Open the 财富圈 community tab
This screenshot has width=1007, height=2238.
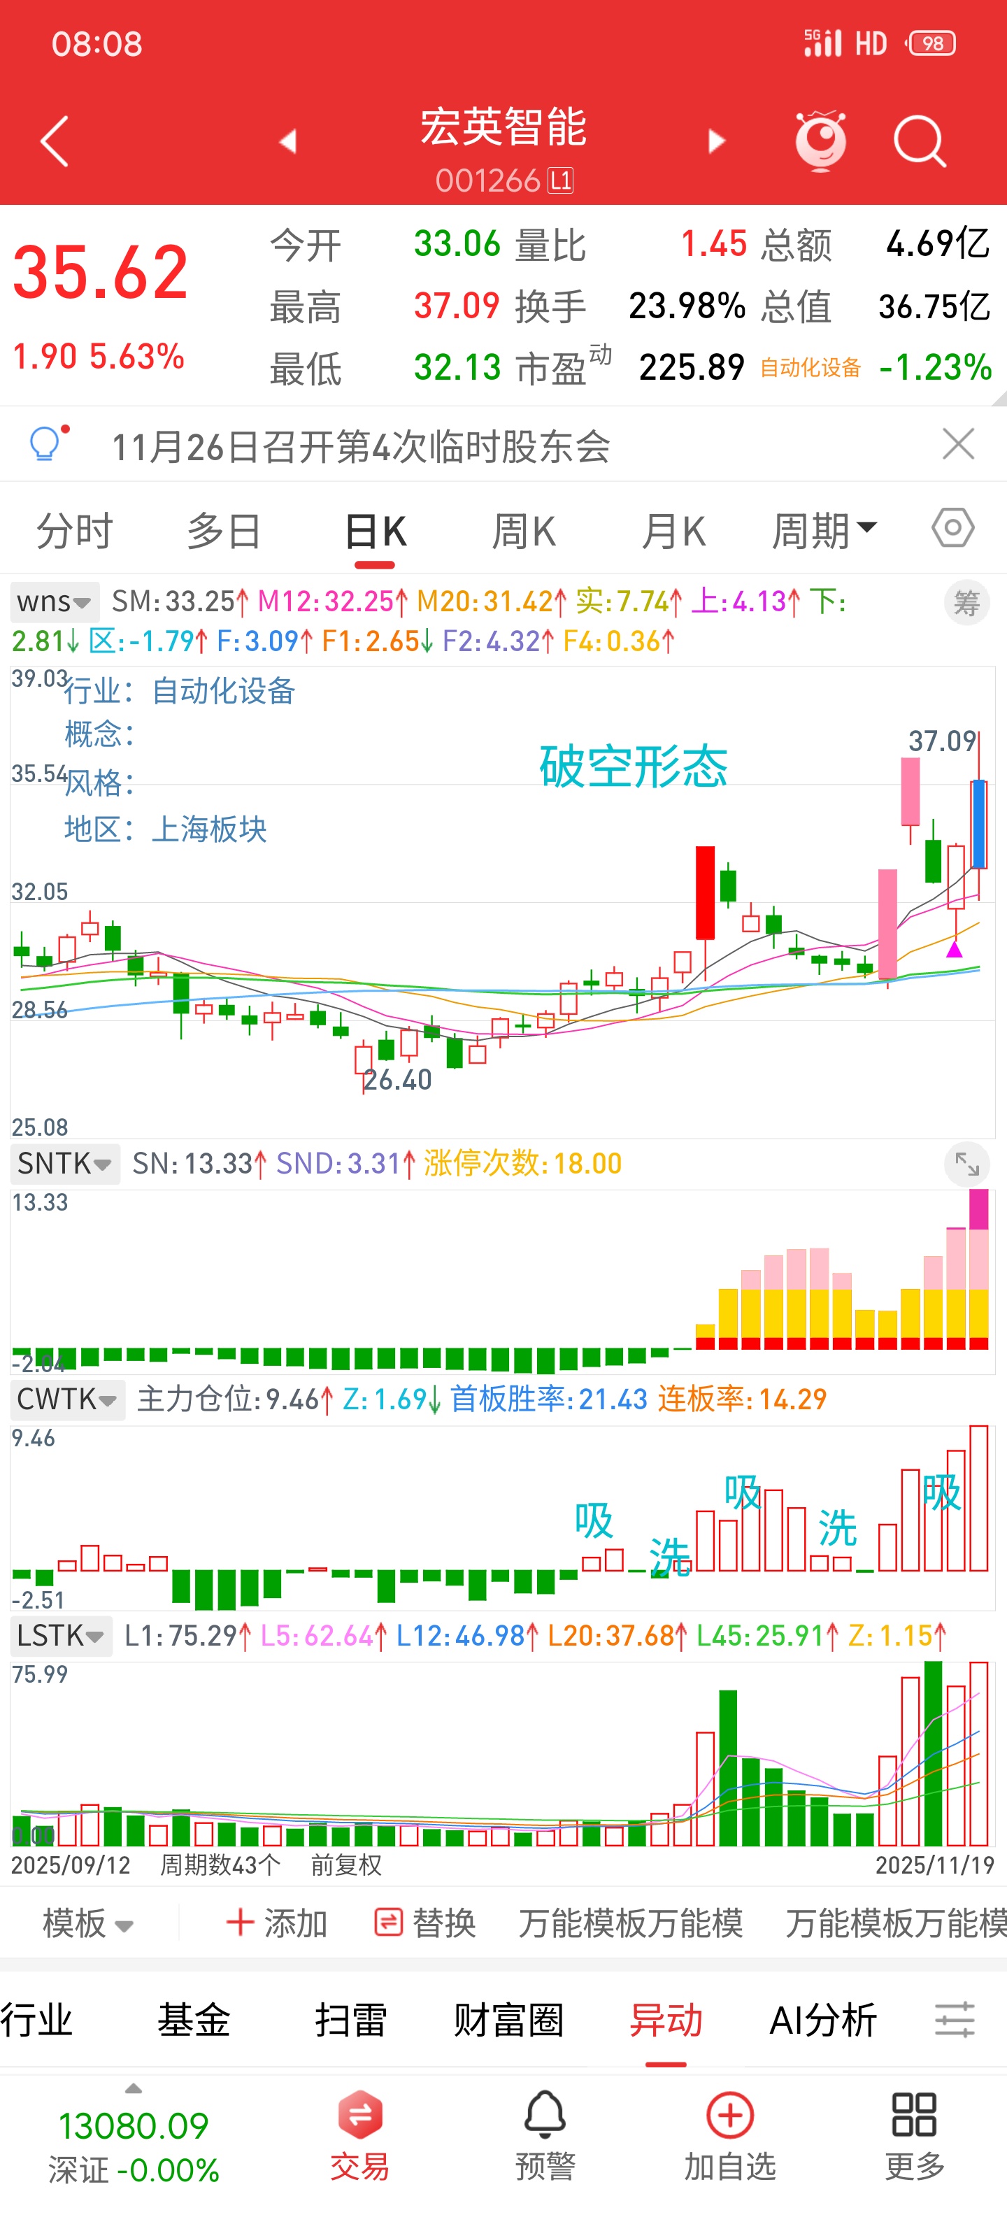(508, 2019)
